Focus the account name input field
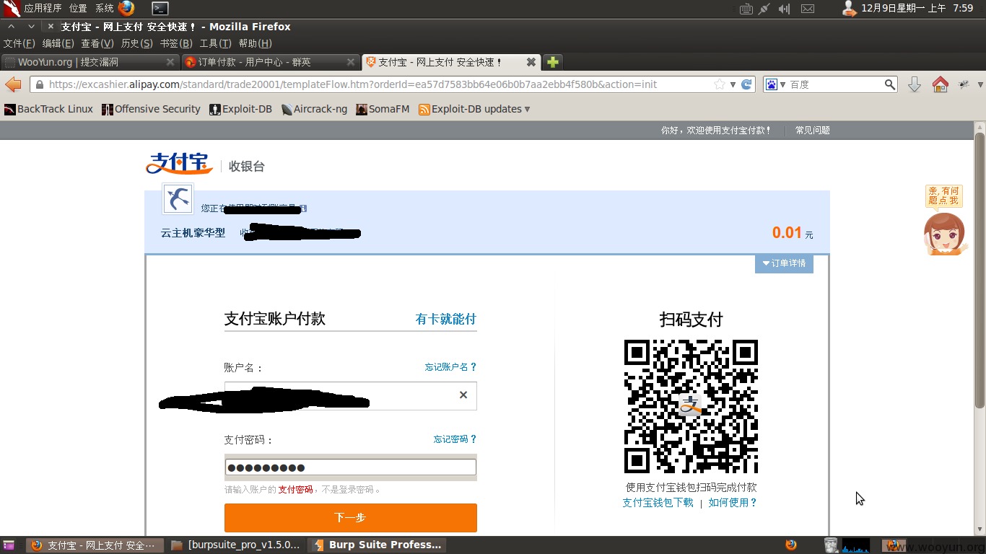986x554 pixels. click(x=350, y=395)
